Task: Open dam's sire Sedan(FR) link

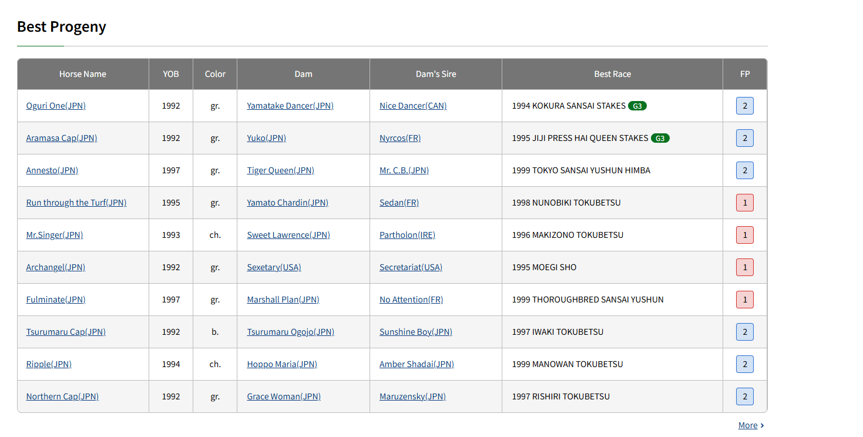Action: [x=399, y=203]
